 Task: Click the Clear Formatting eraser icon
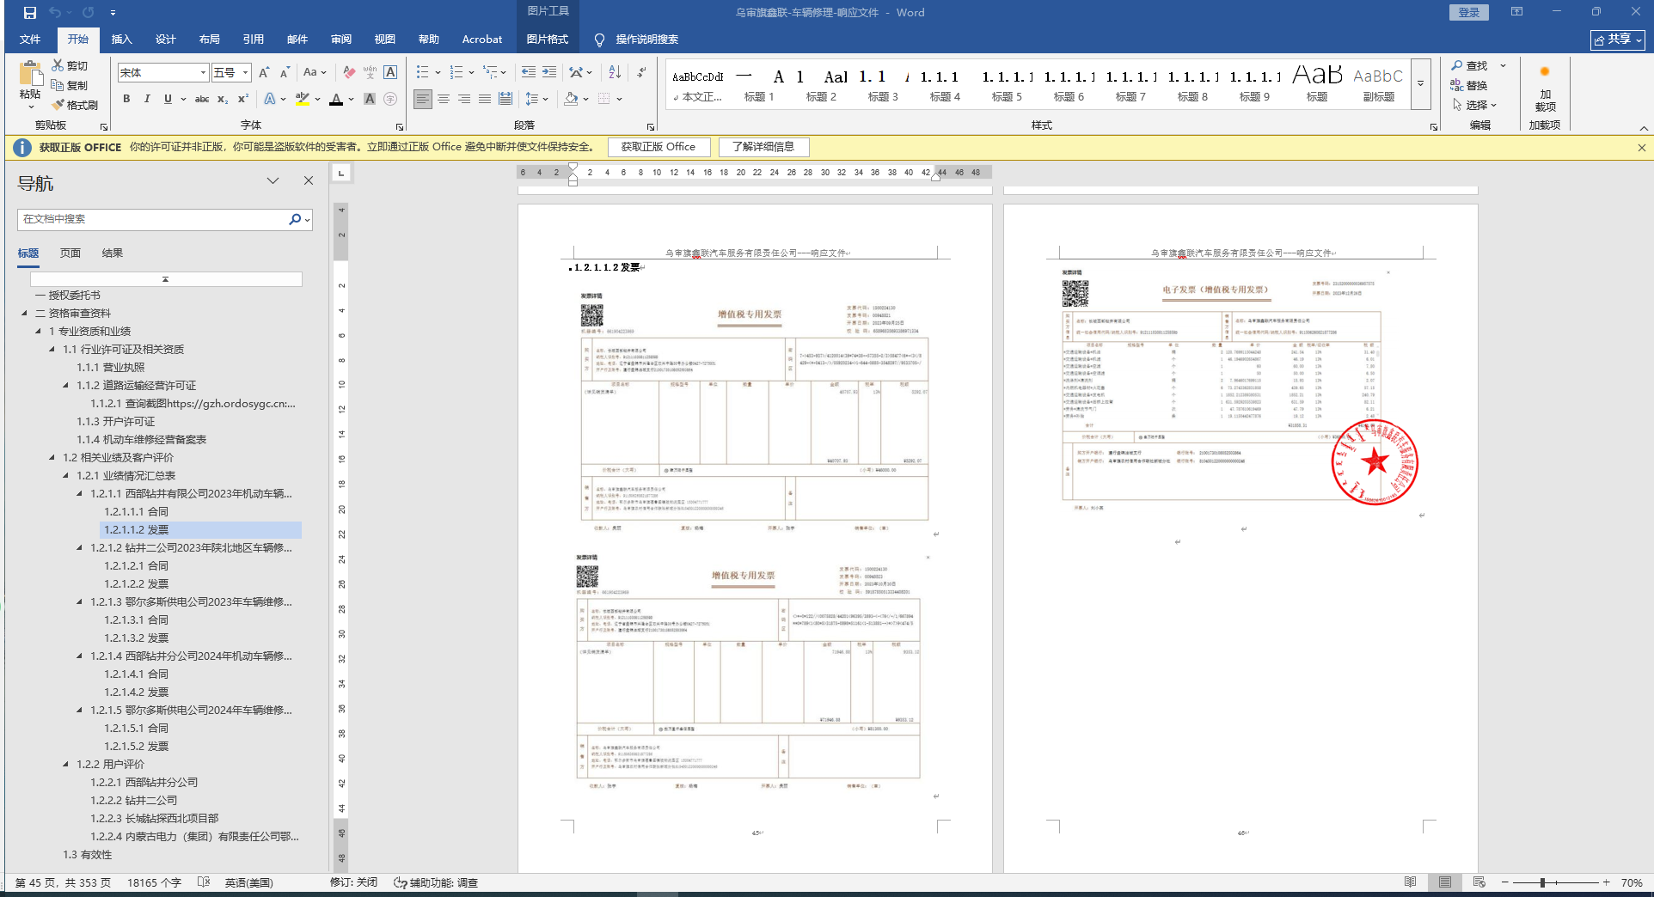point(349,73)
